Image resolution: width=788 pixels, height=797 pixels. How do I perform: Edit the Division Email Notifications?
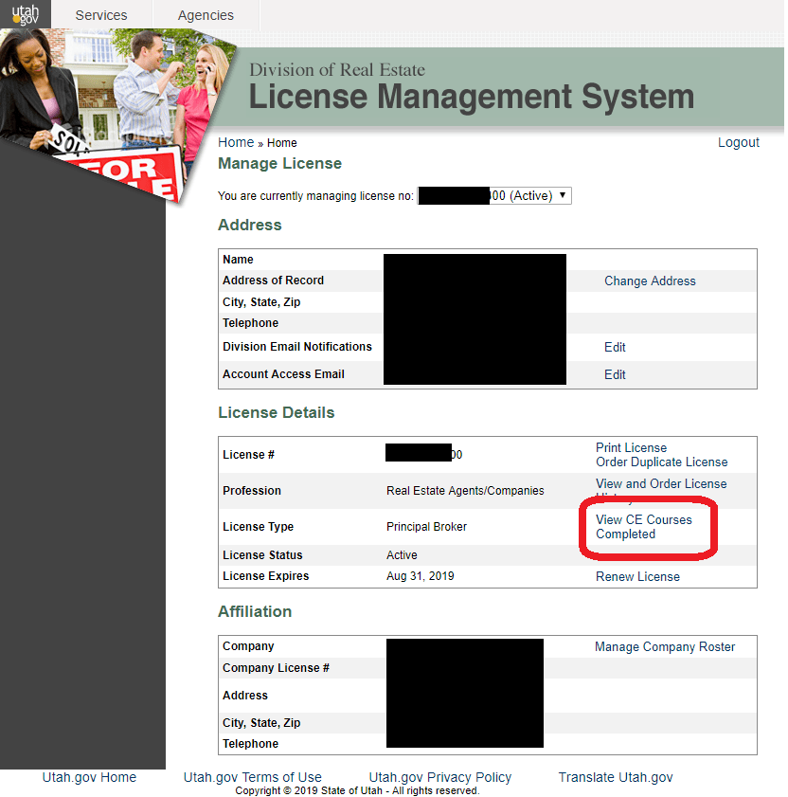click(x=615, y=347)
